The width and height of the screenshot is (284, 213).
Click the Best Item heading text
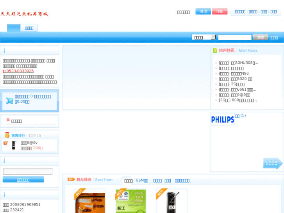(x=104, y=180)
